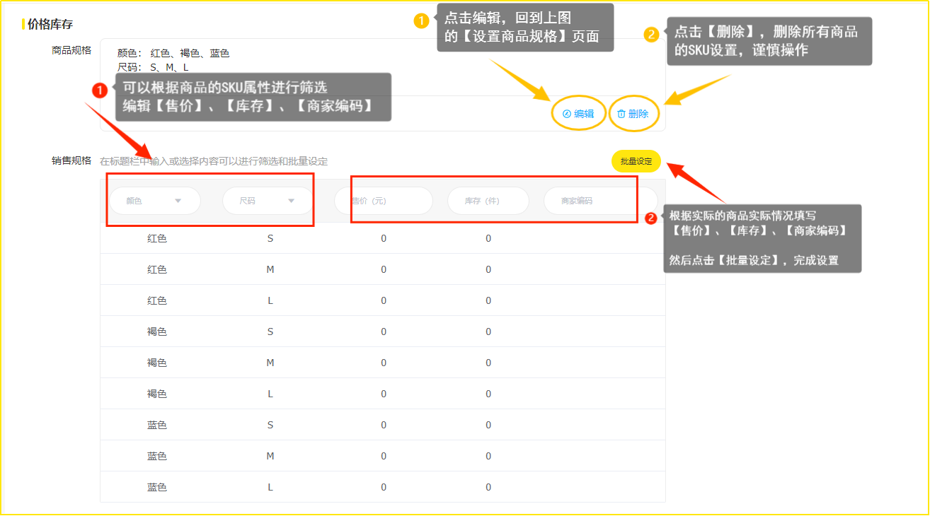
Task: Edit the price cell in the 红色 S row
Action: point(384,239)
